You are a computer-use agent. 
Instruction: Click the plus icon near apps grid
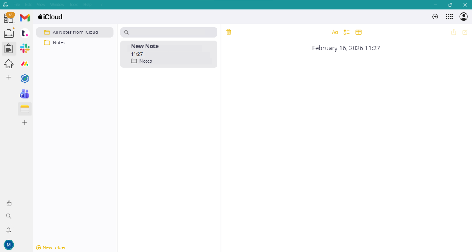pyautogui.click(x=435, y=16)
